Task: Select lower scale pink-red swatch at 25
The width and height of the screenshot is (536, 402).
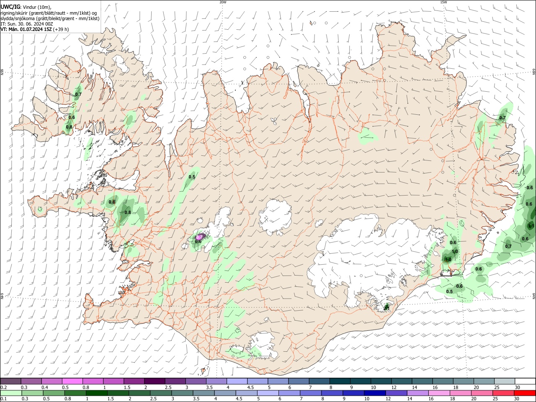Action: click(x=504, y=393)
